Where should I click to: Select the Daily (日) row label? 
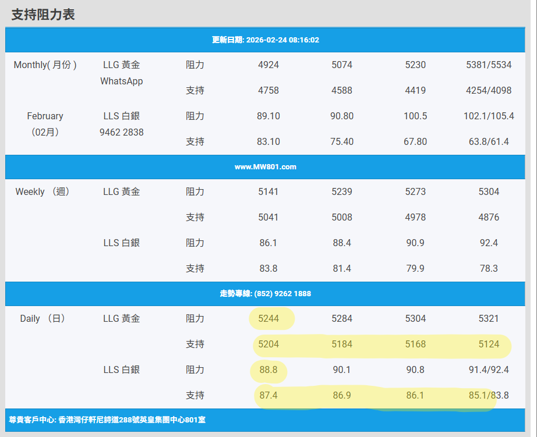(x=43, y=319)
